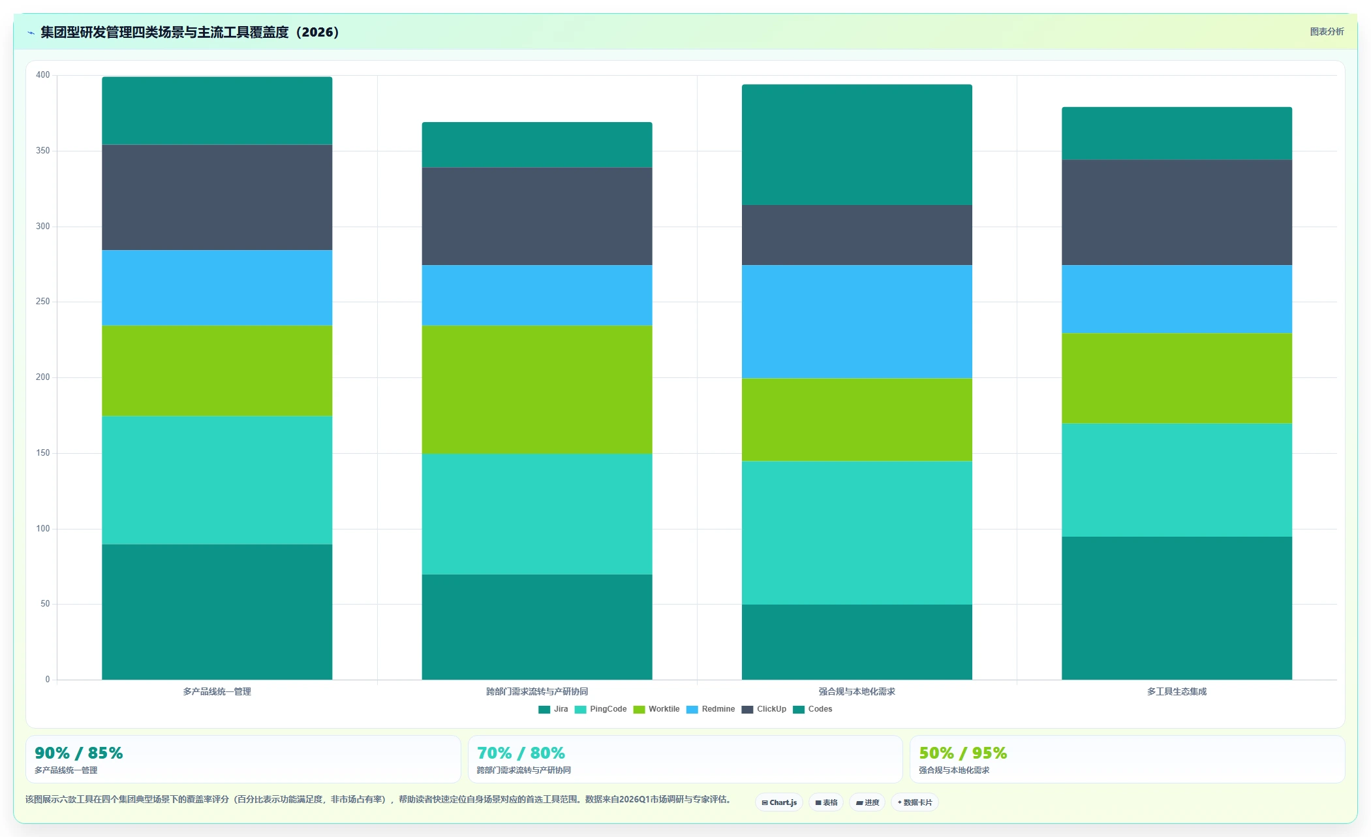The image size is (1371, 837).
Task: Click the Chart.js tag chip
Action: pyautogui.click(x=779, y=802)
